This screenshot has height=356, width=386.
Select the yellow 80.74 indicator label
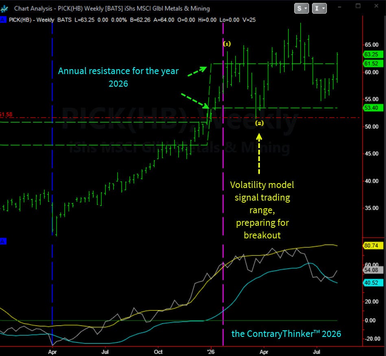point(373,245)
